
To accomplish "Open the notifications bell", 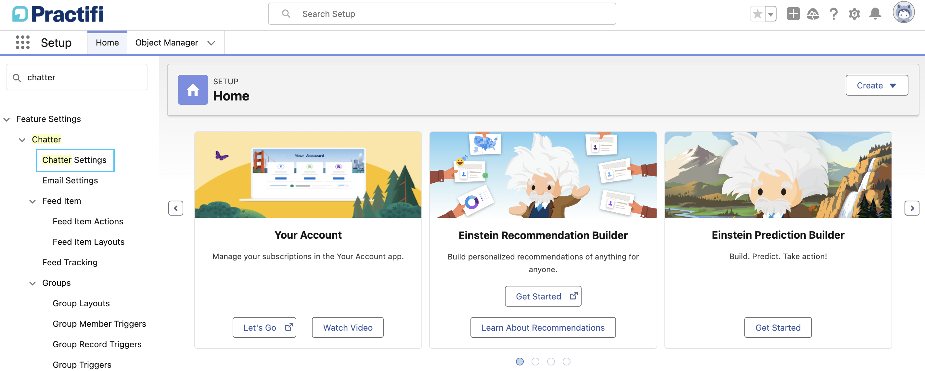I will 875,14.
